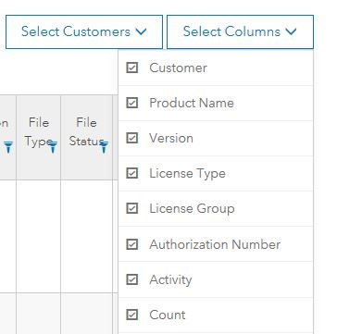Click the filter icon in the leftmost partial column
337x334 pixels.
point(8,147)
